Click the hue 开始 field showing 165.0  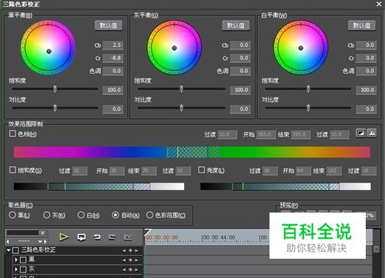click(266, 134)
